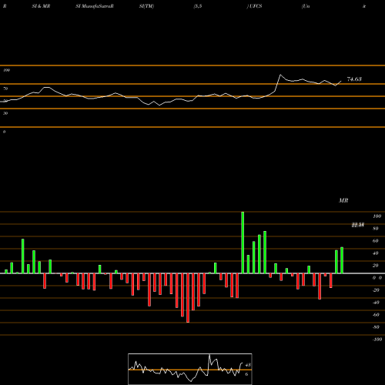Click the -40 label on MR axis
Viewport: 385px width, 385px height.
click(376, 303)
